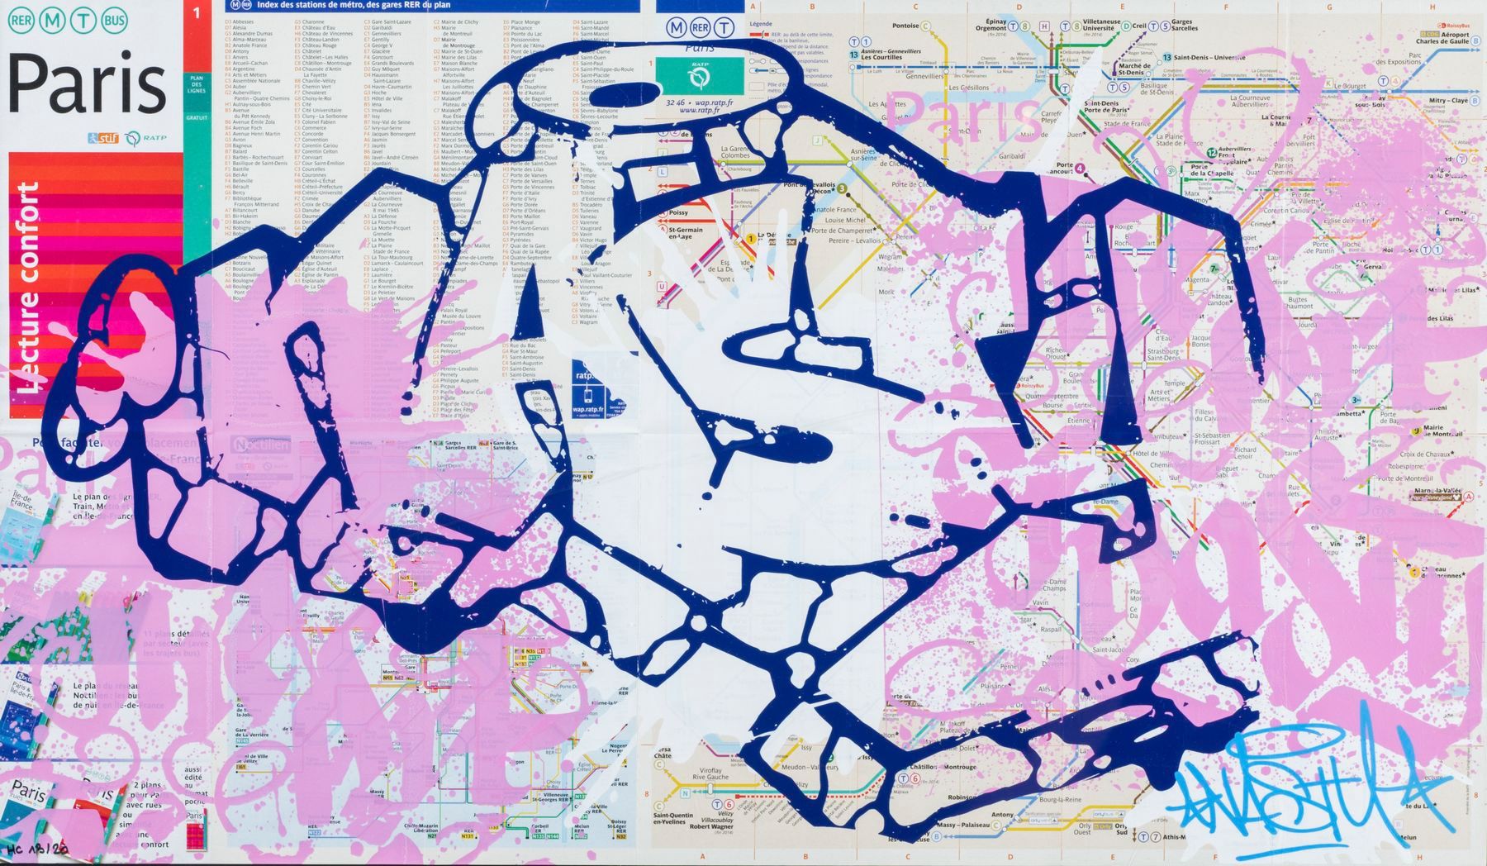Viewport: 1487px width, 866px height.
Task: Click the "Robinson" station label
Action: pyautogui.click(x=961, y=797)
